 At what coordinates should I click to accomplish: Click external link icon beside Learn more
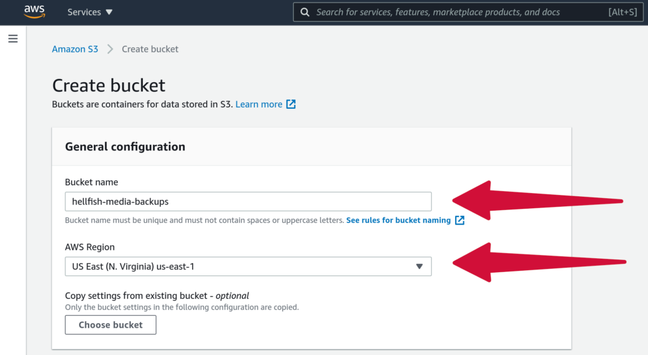tap(291, 104)
